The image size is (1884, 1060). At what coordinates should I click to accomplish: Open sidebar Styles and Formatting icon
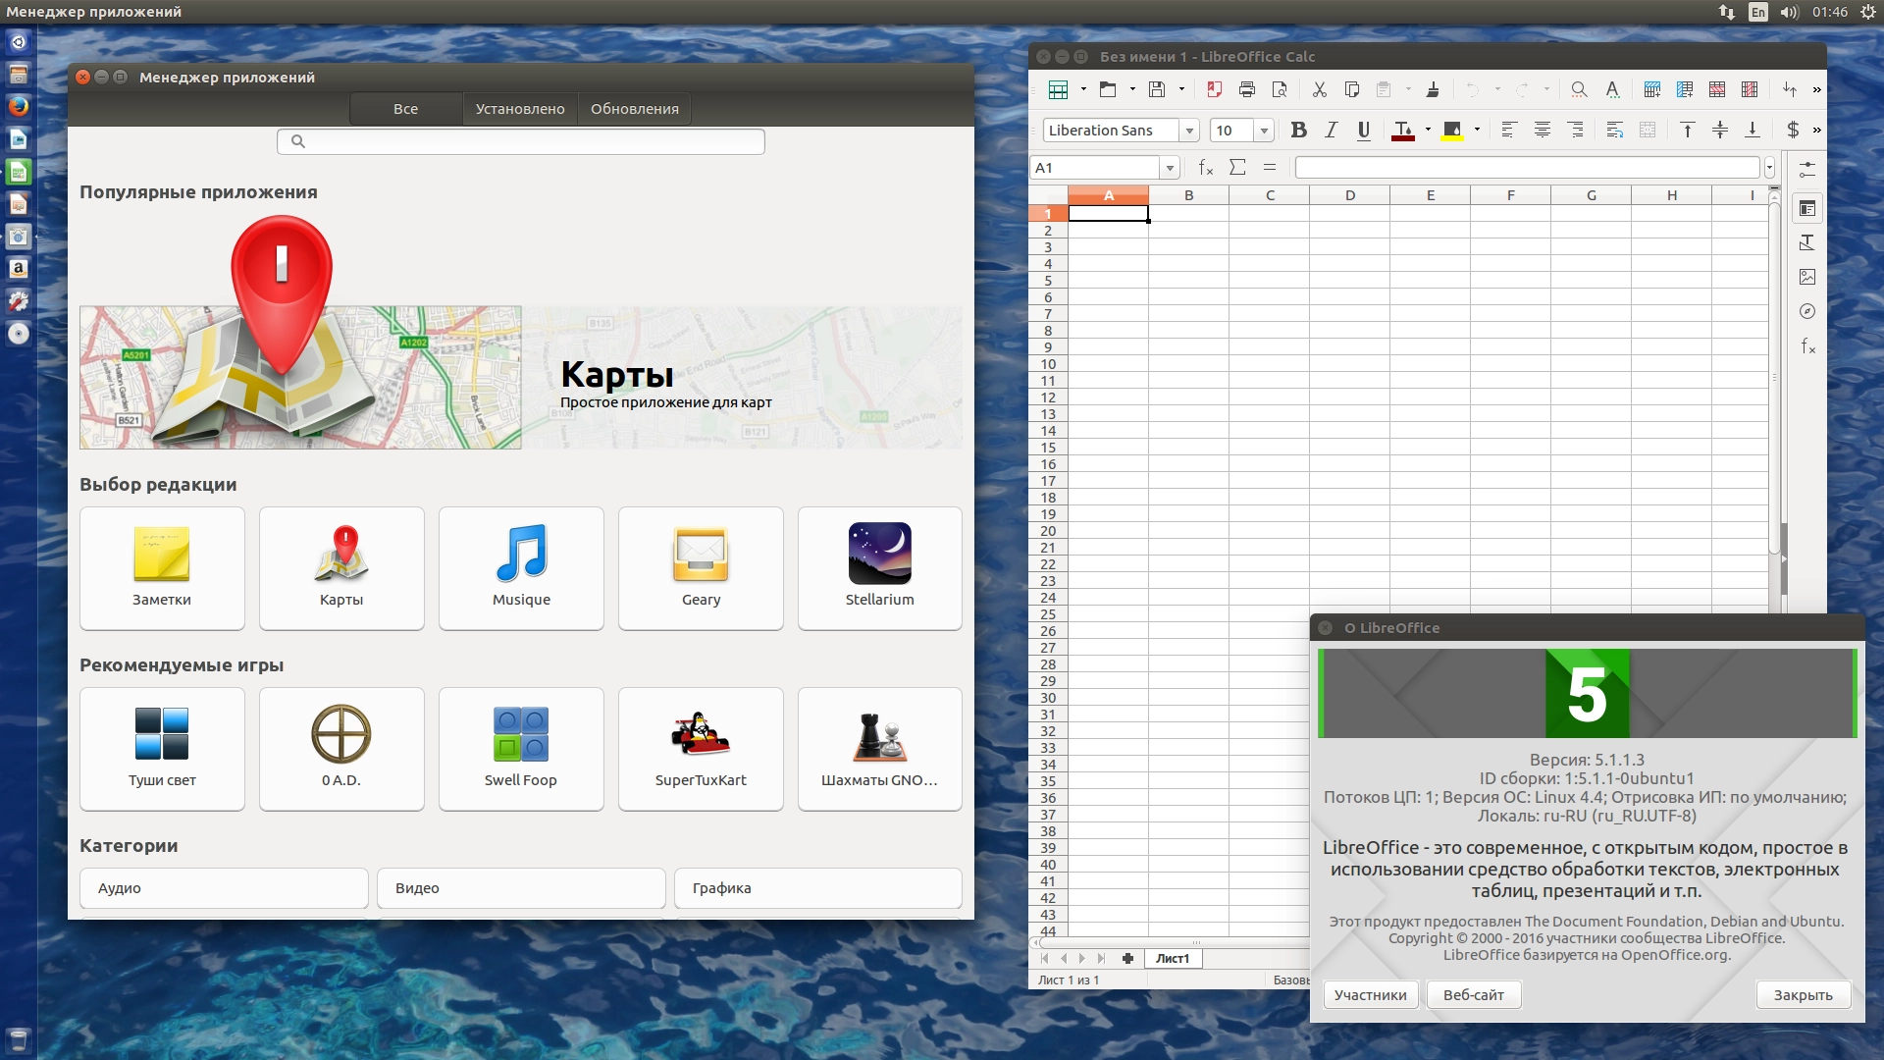click(x=1807, y=242)
